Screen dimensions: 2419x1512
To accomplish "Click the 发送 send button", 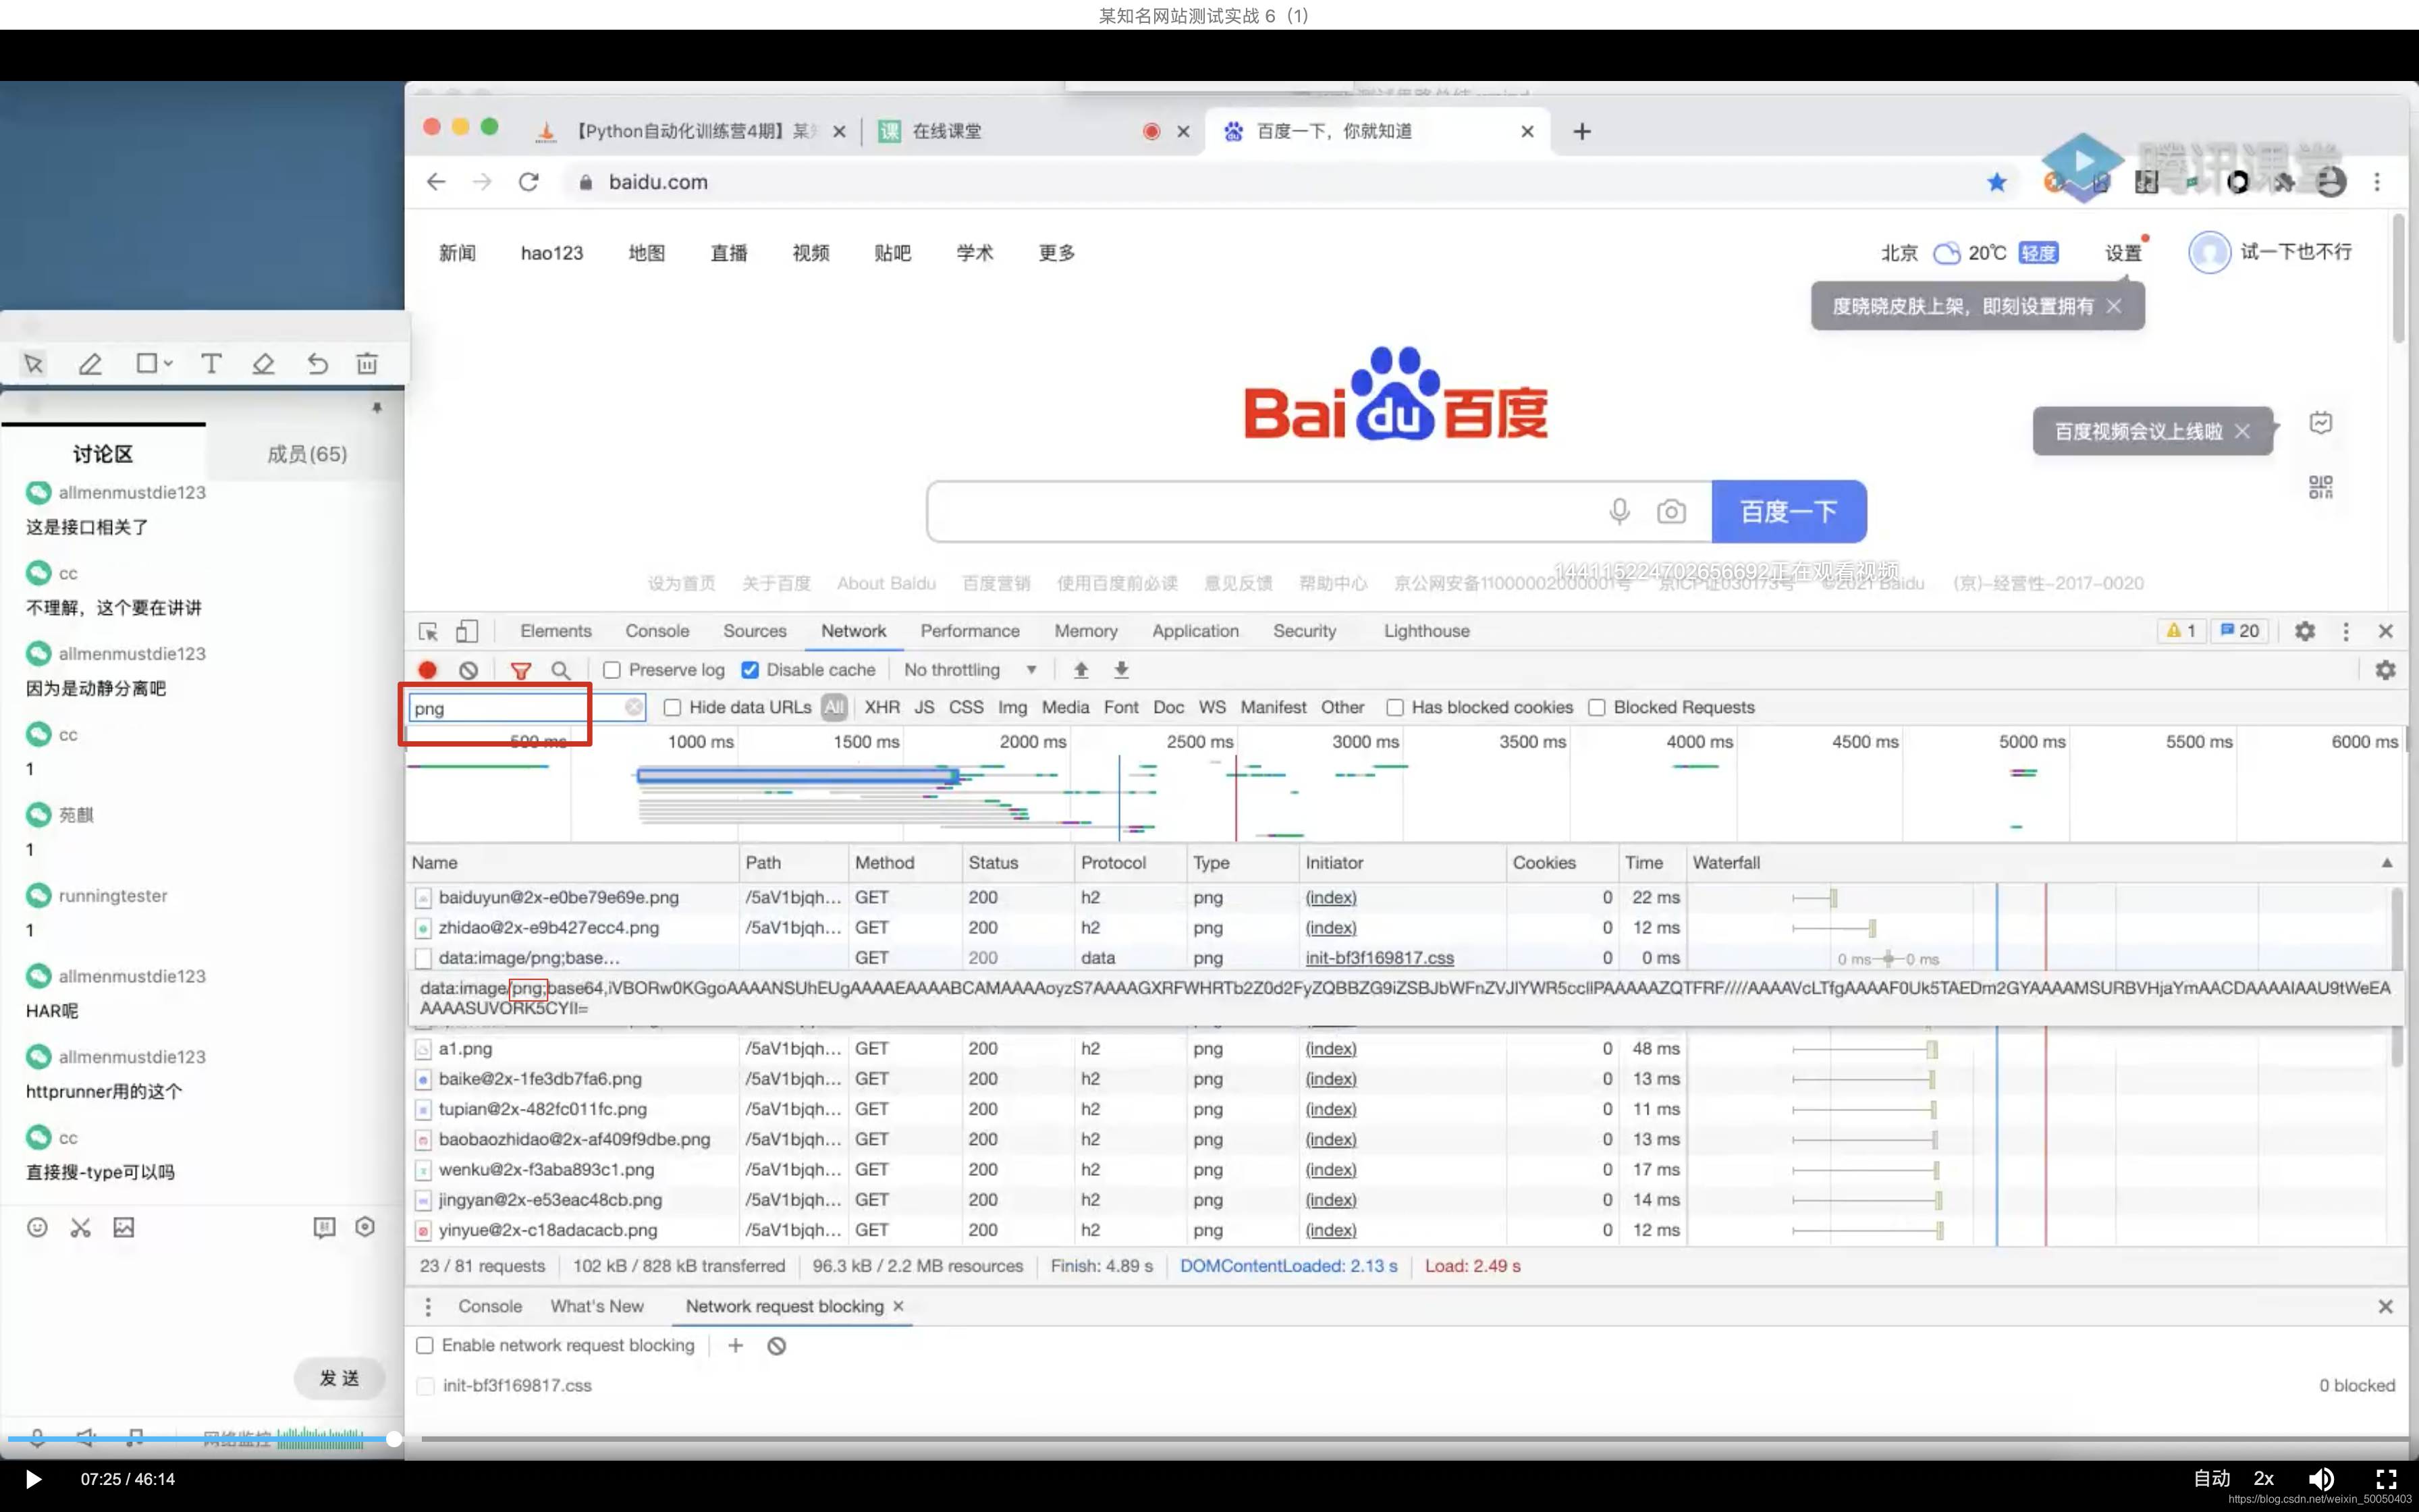I will click(x=339, y=1378).
